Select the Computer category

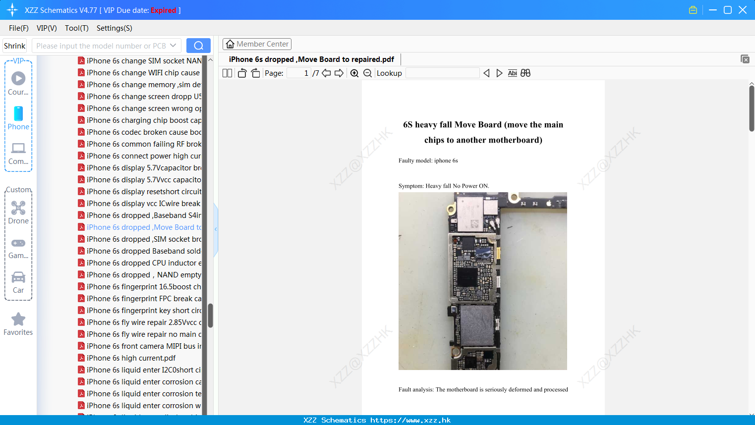(x=18, y=153)
